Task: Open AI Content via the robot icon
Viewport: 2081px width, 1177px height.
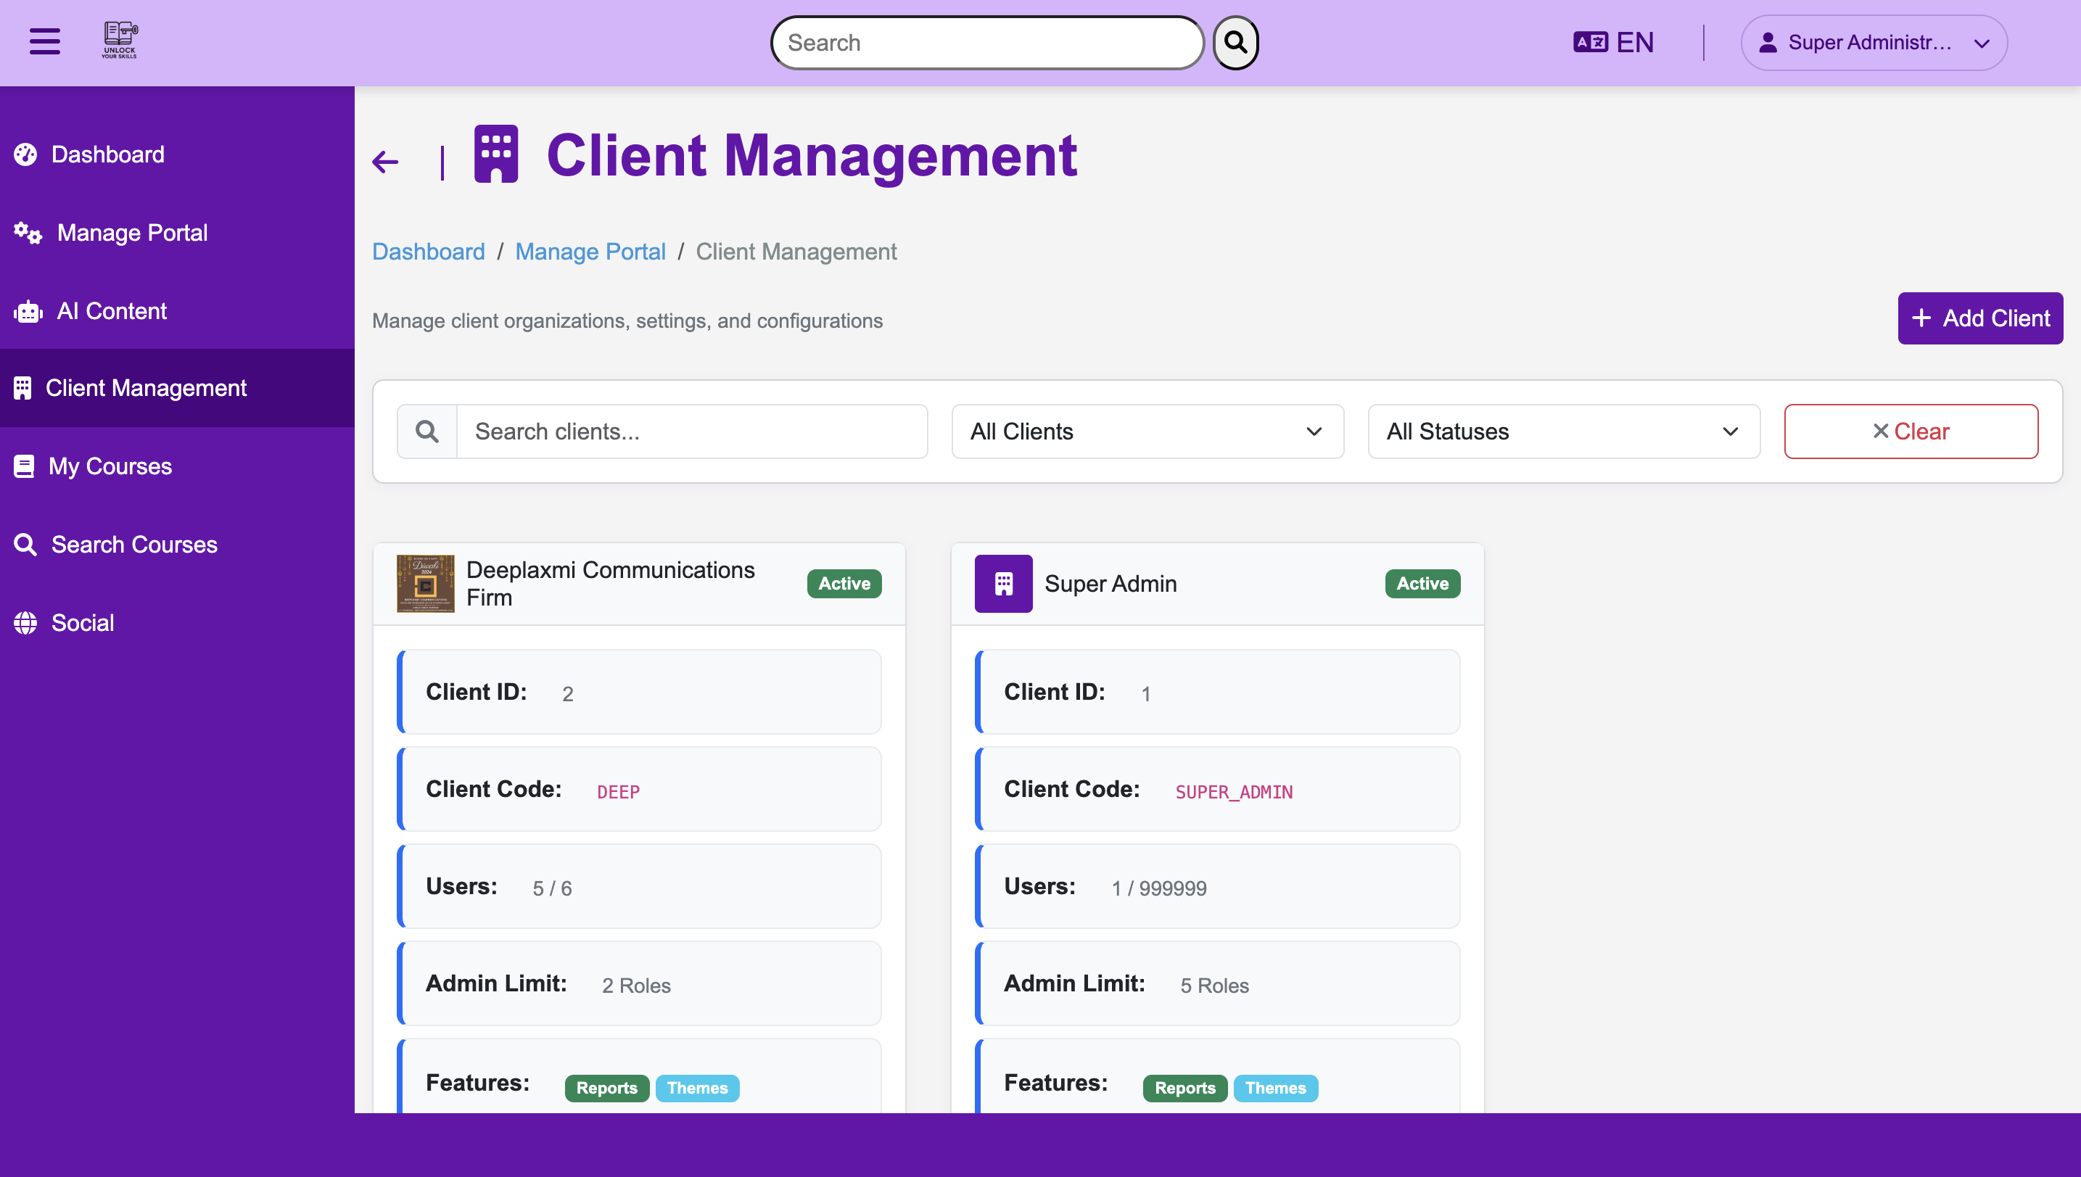Action: [27, 310]
